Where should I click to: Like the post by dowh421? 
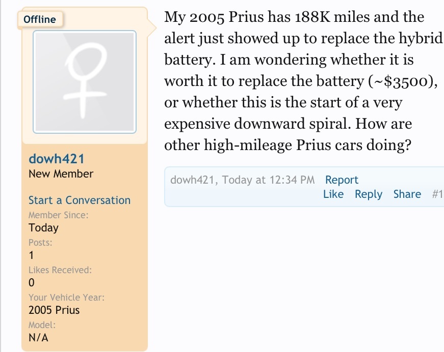coord(333,194)
